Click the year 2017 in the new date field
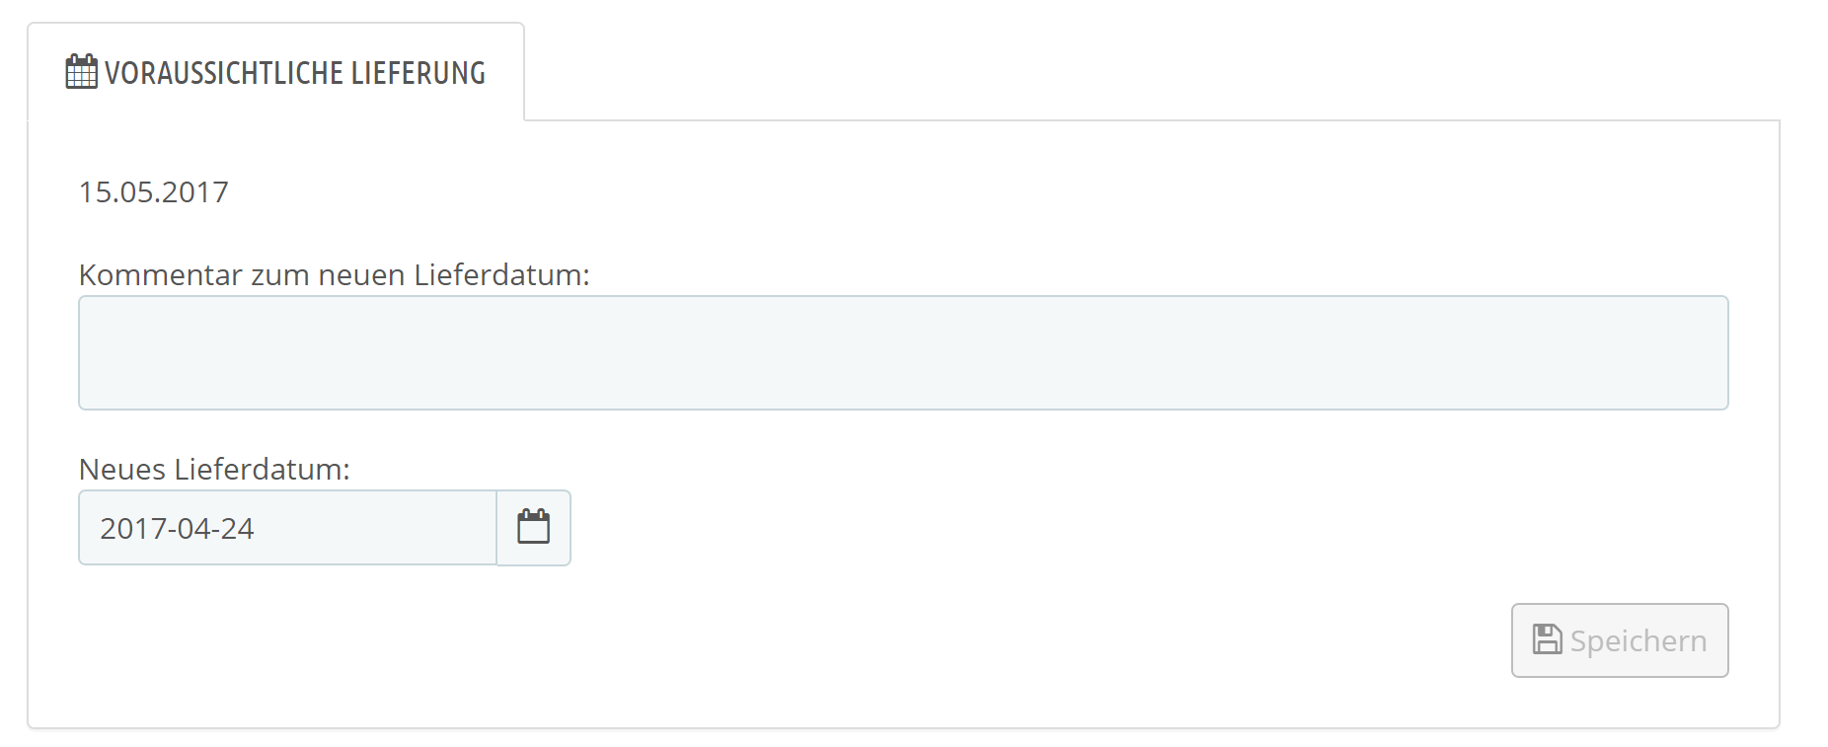The width and height of the screenshot is (1828, 747). pos(132,529)
